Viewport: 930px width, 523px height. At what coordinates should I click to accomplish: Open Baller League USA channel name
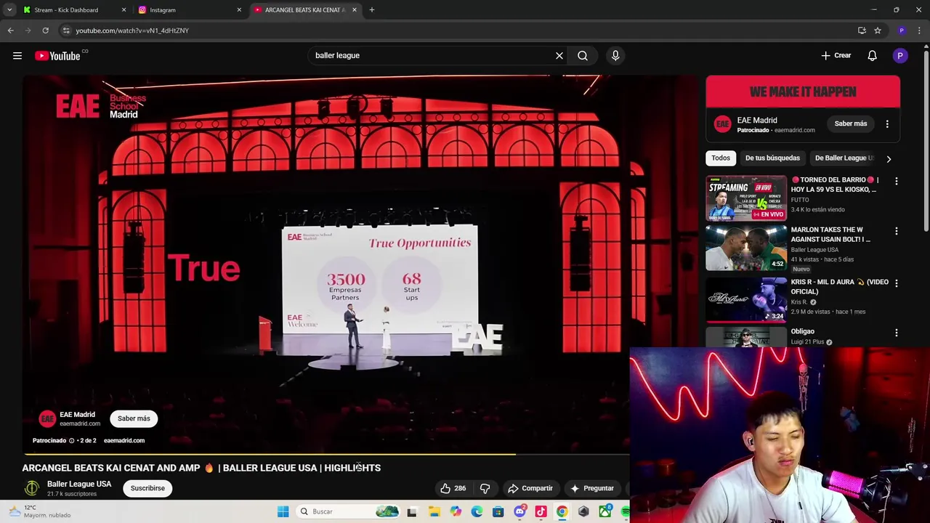click(x=79, y=484)
